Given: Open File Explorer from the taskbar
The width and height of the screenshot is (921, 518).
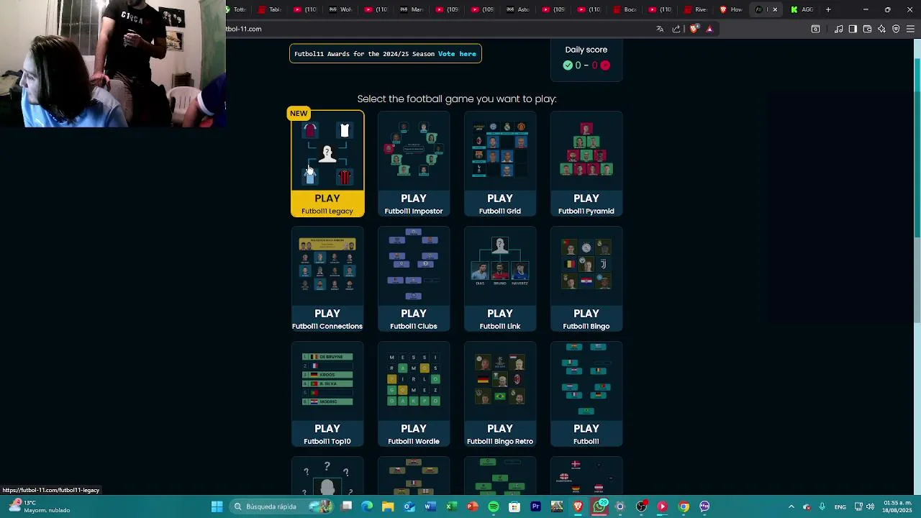Looking at the screenshot, I should pyautogui.click(x=389, y=506).
